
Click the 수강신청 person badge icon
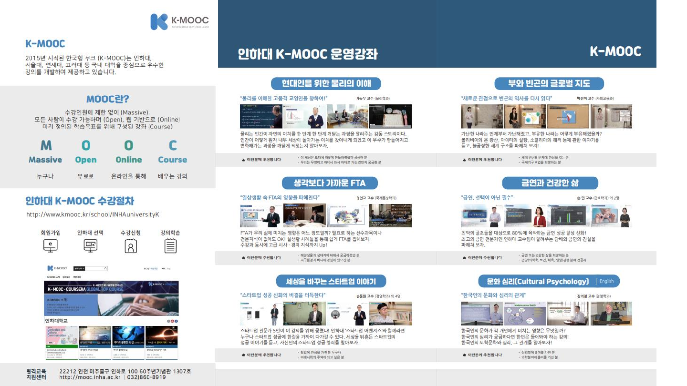click(x=130, y=245)
